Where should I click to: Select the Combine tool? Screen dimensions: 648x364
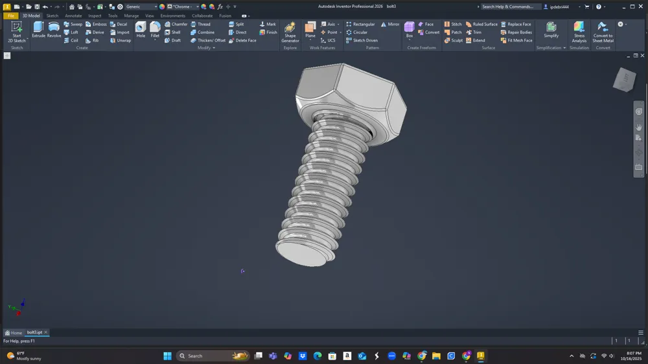pos(202,32)
